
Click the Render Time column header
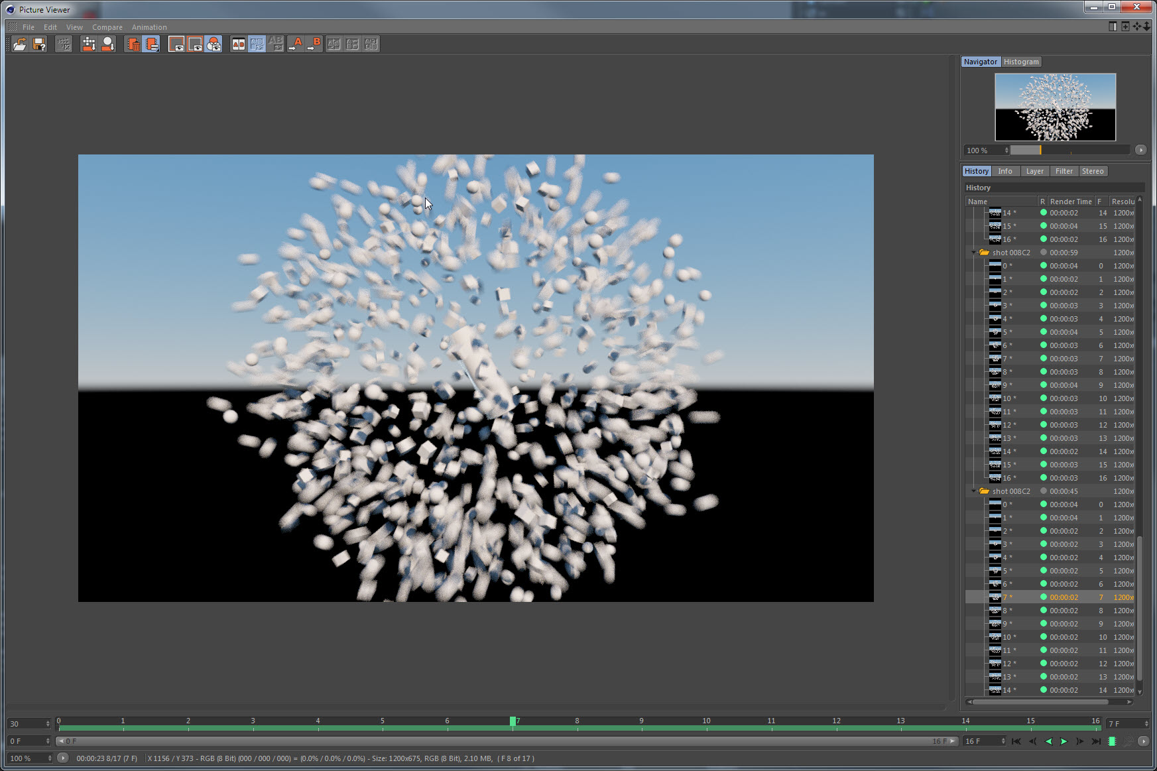pyautogui.click(x=1071, y=202)
